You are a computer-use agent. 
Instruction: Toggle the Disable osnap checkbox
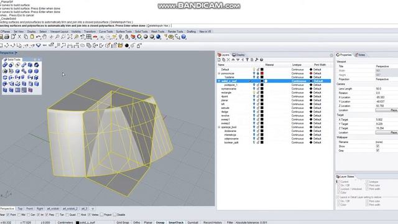[114, 215]
